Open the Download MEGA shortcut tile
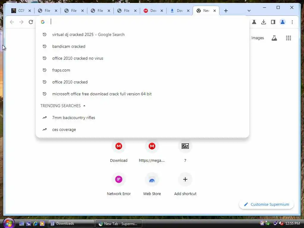The width and height of the screenshot is (304, 228). (x=119, y=151)
